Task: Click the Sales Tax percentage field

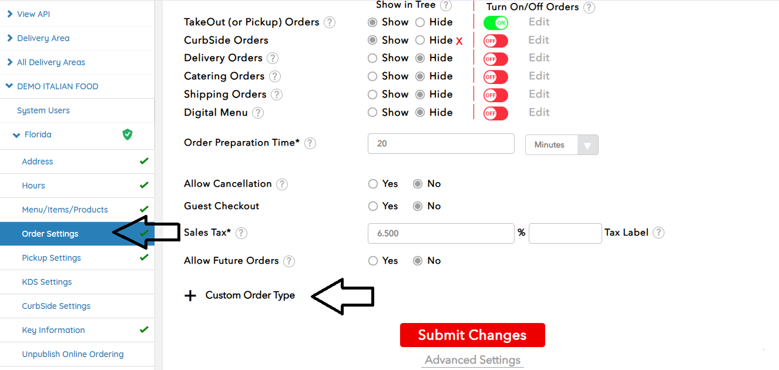Action: click(x=441, y=233)
